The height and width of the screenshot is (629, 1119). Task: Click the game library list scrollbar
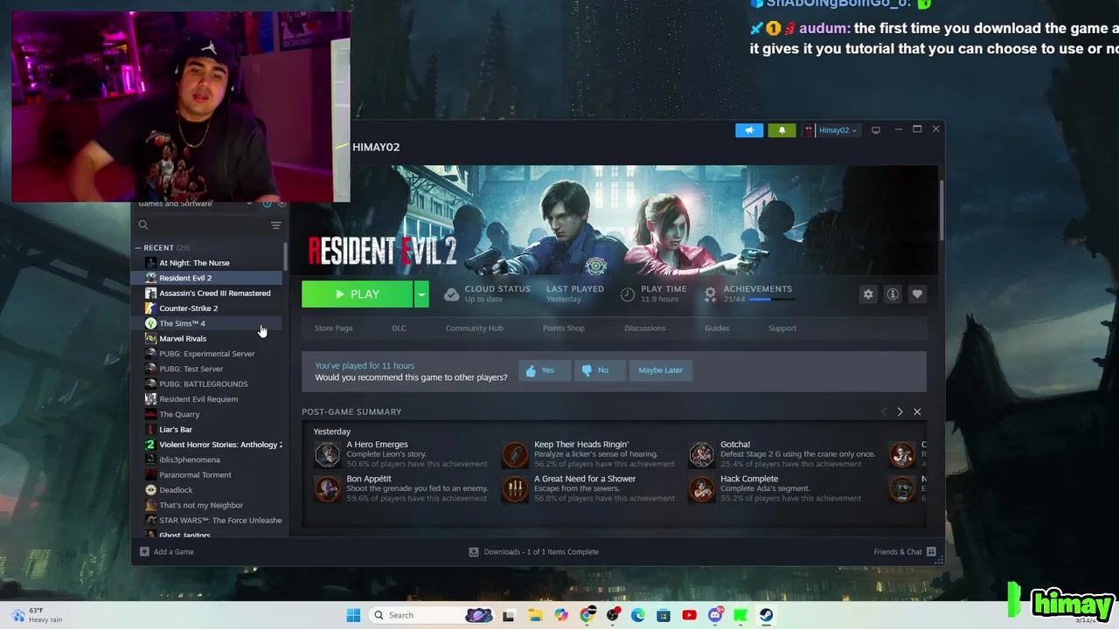286,258
